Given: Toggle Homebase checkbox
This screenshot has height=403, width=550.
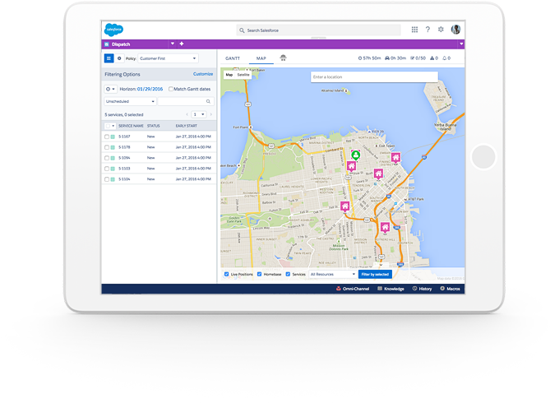Looking at the screenshot, I should tap(260, 274).
